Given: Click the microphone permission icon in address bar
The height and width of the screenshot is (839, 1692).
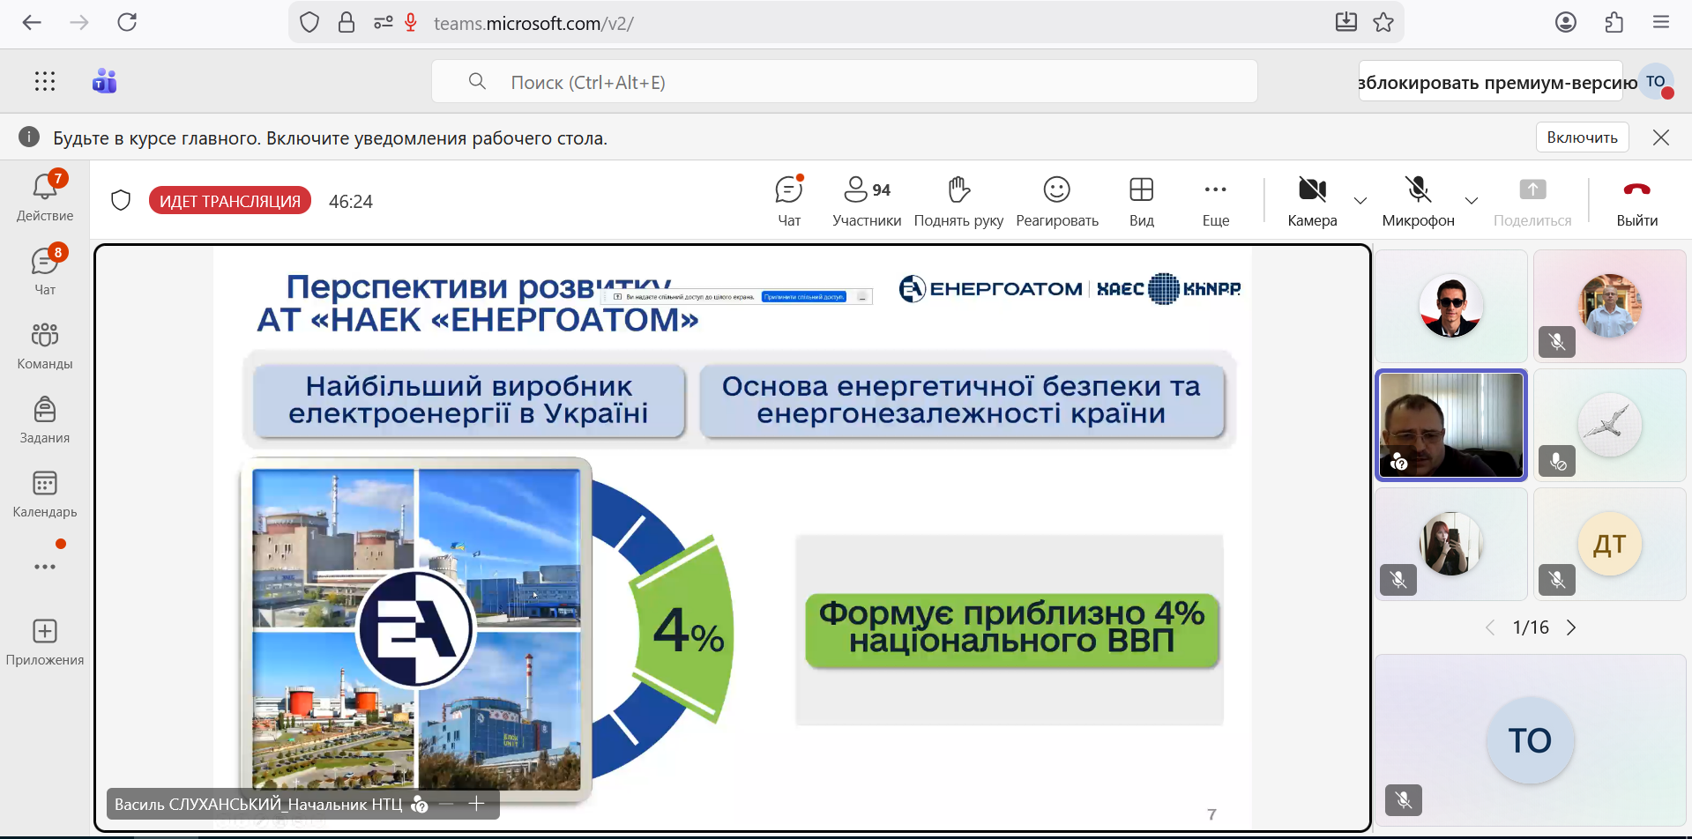Looking at the screenshot, I should click(x=411, y=23).
